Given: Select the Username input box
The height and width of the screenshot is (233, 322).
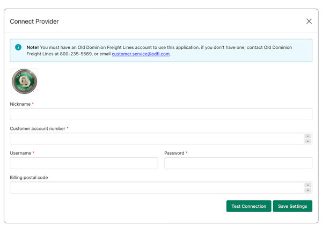Looking at the screenshot, I should tap(84, 163).
